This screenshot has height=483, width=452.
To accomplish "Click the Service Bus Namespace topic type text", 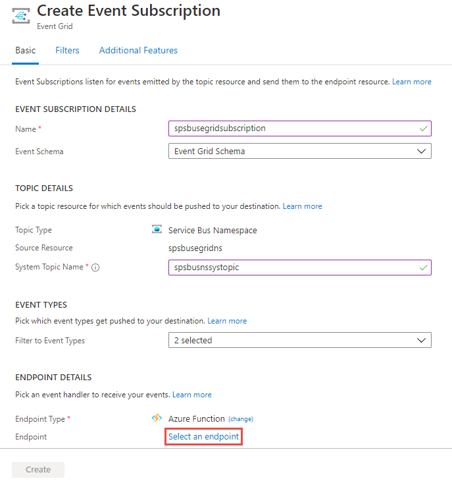I will [213, 231].
